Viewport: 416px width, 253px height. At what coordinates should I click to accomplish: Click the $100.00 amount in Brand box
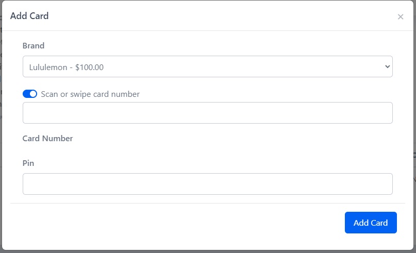(89, 68)
